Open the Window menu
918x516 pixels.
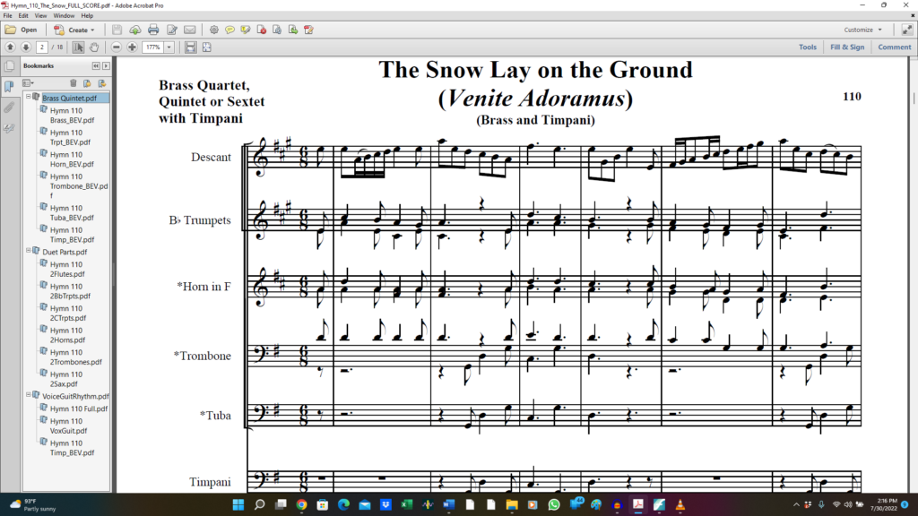pos(64,16)
